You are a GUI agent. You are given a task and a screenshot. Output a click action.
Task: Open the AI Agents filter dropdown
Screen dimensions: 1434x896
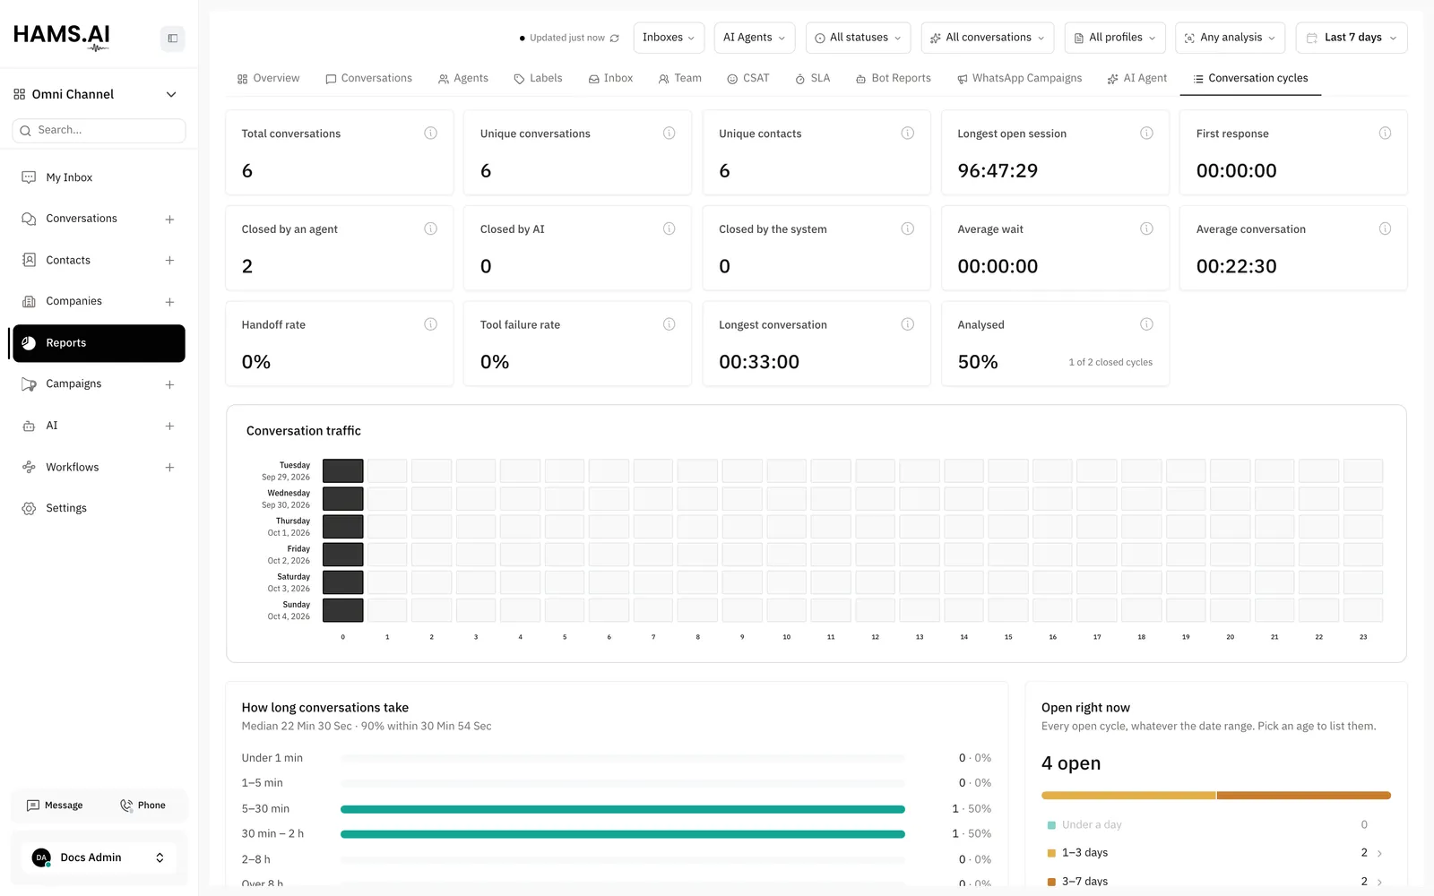[x=755, y=38]
